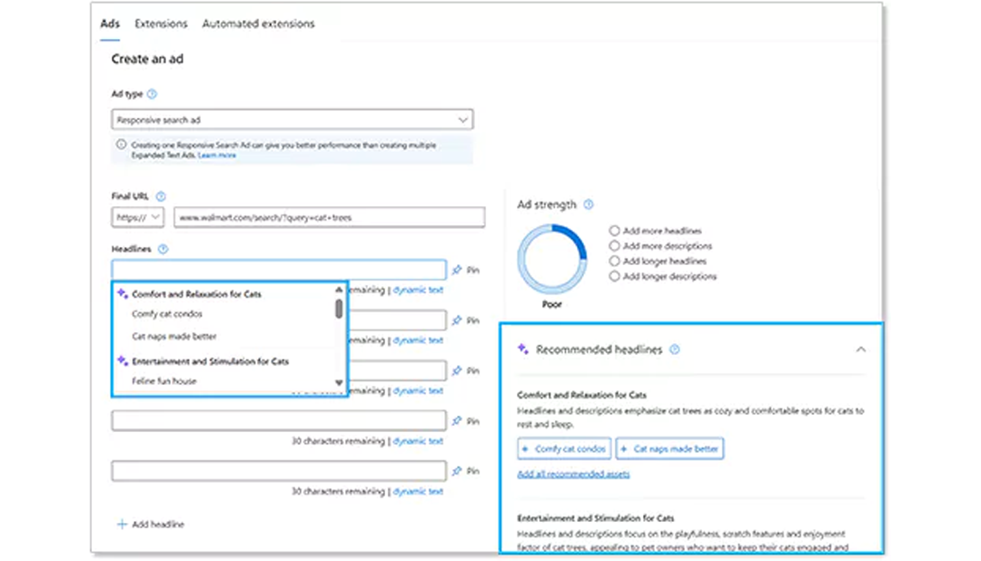Click the Final URL info icon
This screenshot has height=561, width=981.
pyautogui.click(x=159, y=195)
